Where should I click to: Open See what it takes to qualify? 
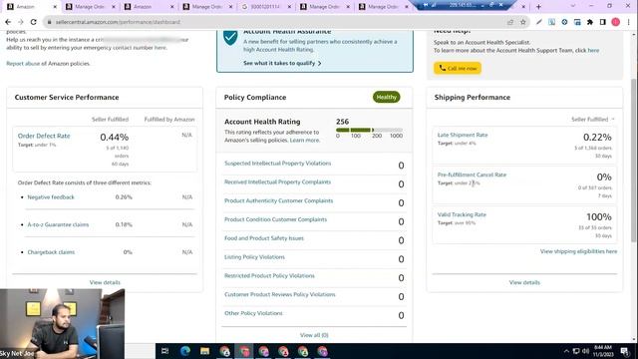click(282, 63)
